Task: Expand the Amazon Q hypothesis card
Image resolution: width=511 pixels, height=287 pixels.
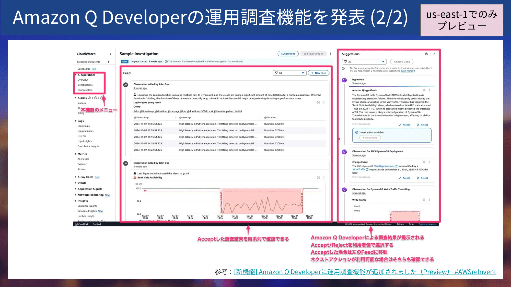Action: click(424, 90)
